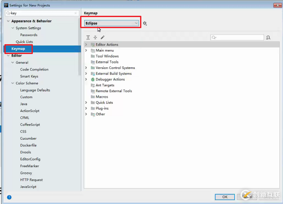The image size is (283, 204).
Task: Select CoffeeScript color scheme page
Action: coord(30,124)
